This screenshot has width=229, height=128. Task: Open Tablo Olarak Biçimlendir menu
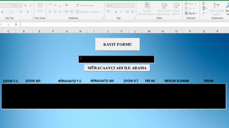click(x=164, y=9)
